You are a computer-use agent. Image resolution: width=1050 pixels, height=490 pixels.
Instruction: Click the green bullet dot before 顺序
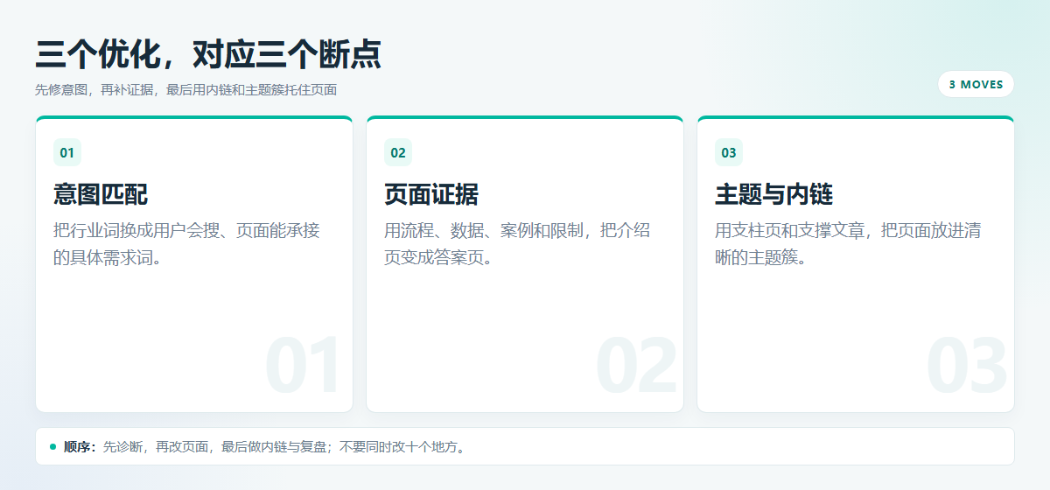[x=52, y=446]
